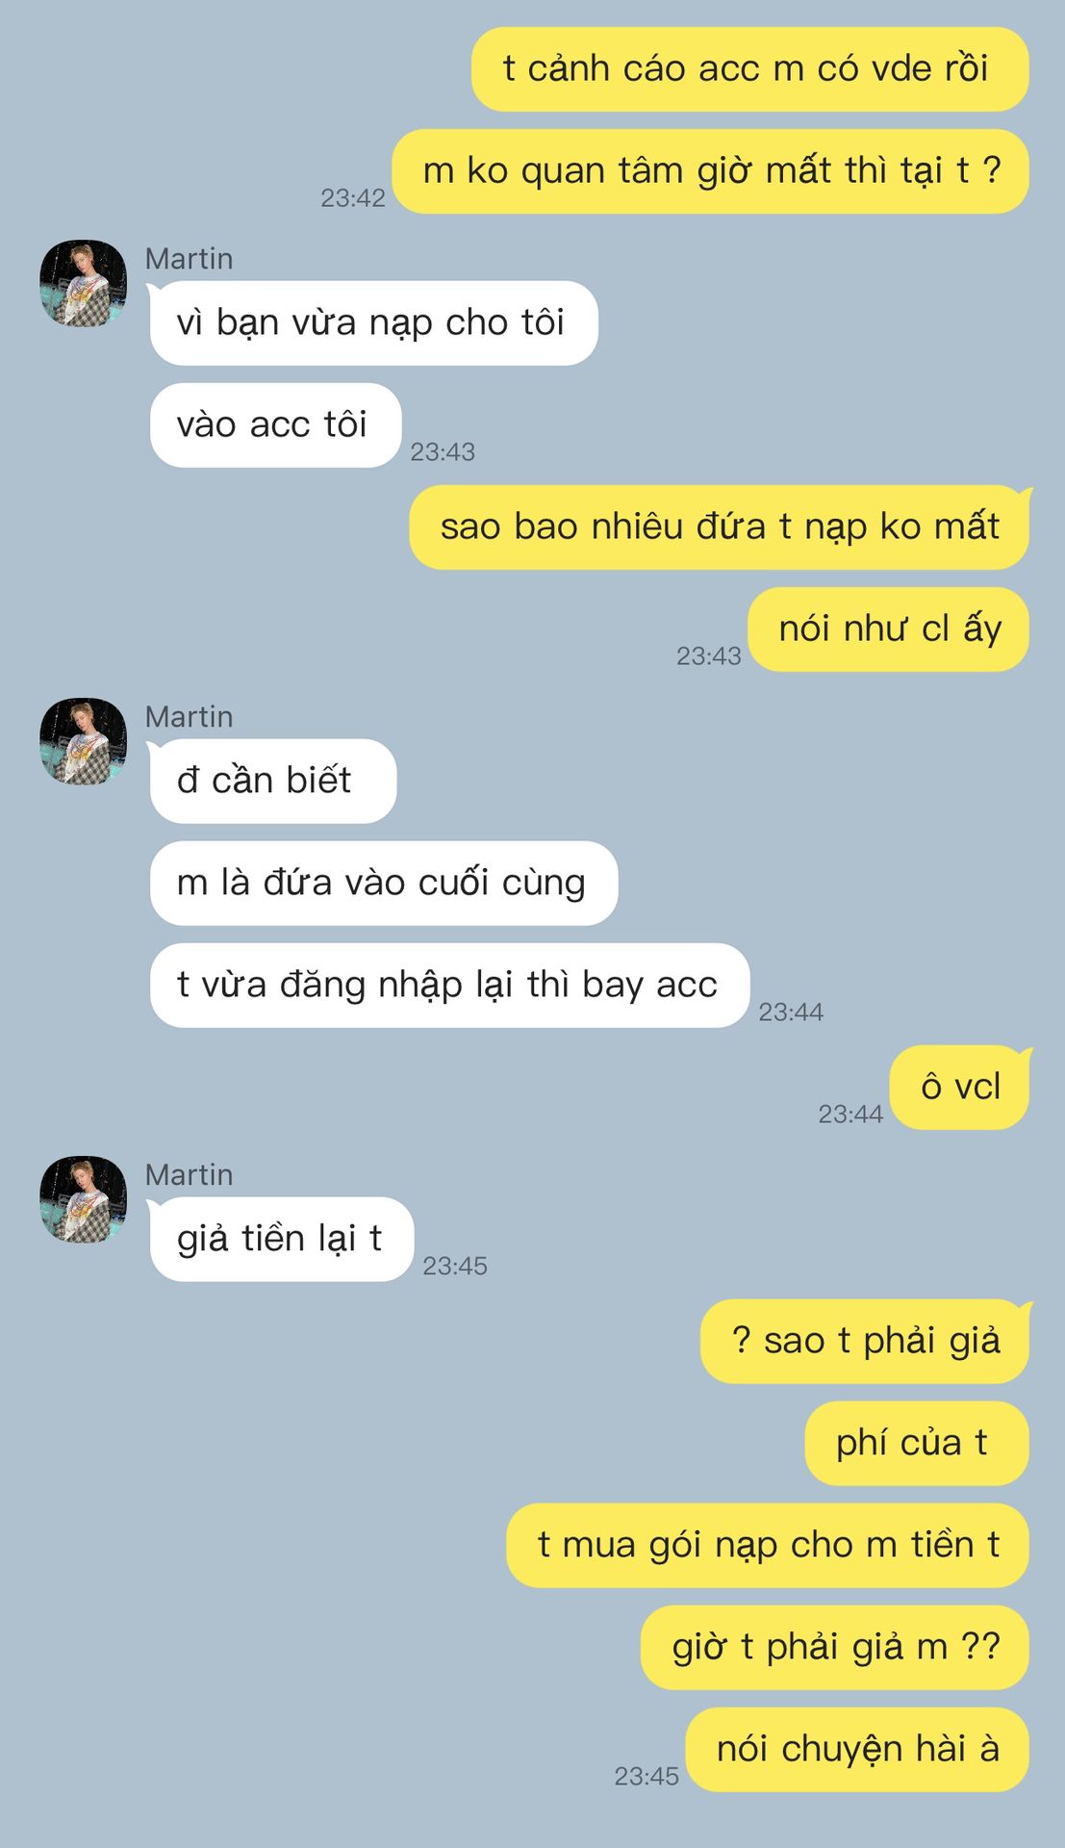This screenshot has height=1848, width=1065.
Task: Tap the 'nói chuyện hài à' message
Action: [x=856, y=1750]
